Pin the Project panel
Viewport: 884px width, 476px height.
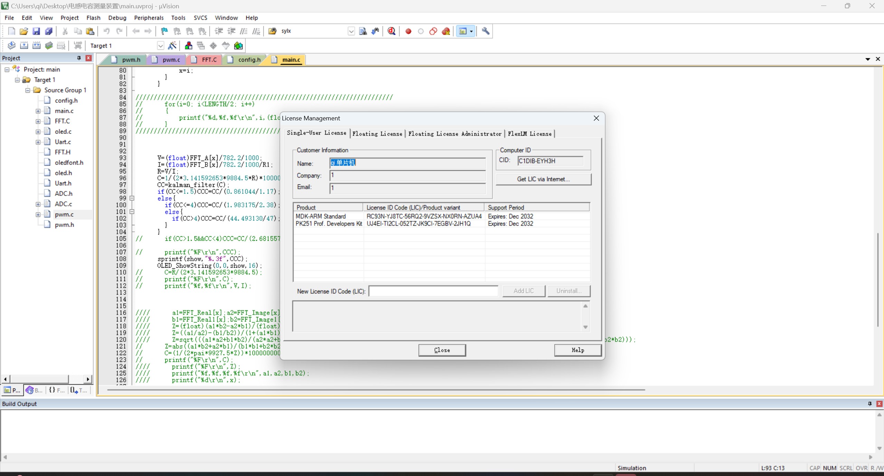(x=79, y=58)
